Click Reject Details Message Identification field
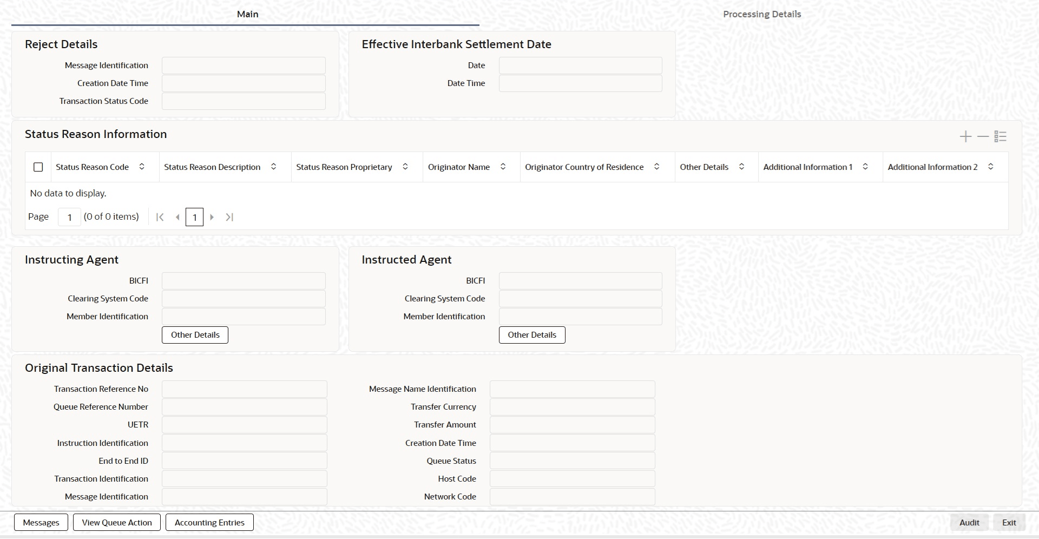This screenshot has height=539, width=1039. click(244, 65)
